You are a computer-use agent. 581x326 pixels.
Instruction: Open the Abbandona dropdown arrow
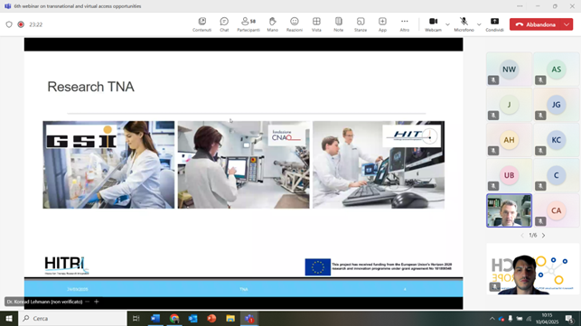coord(567,24)
